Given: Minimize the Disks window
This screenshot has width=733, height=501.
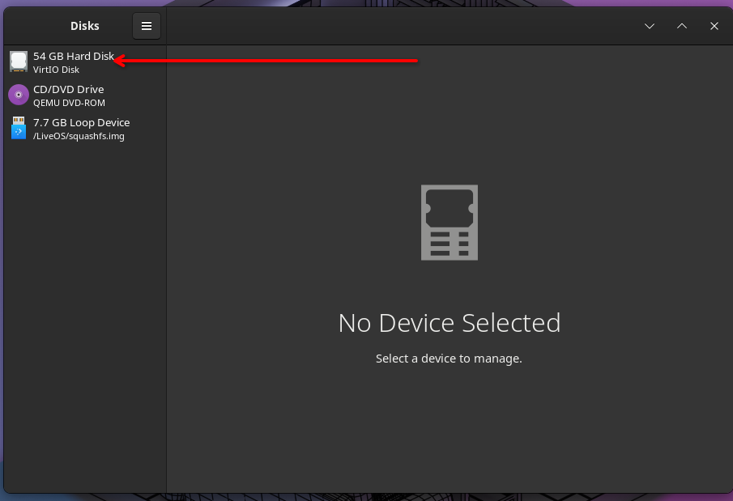Looking at the screenshot, I should click(x=650, y=26).
